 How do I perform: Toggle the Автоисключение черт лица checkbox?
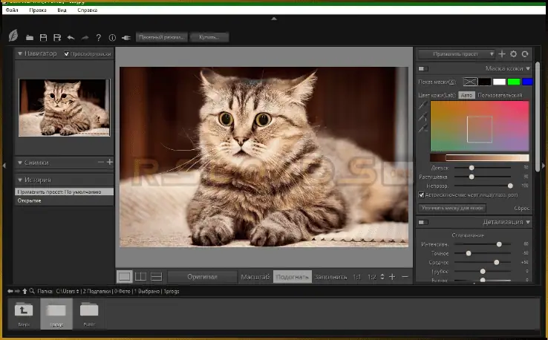(x=422, y=195)
